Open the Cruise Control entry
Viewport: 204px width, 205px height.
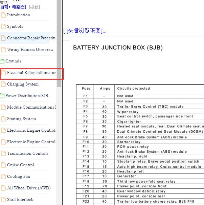point(21,165)
